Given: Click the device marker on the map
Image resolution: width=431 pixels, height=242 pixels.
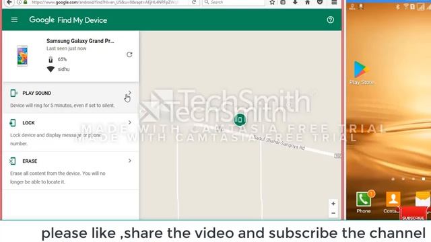Looking at the screenshot, I should (x=240, y=120).
